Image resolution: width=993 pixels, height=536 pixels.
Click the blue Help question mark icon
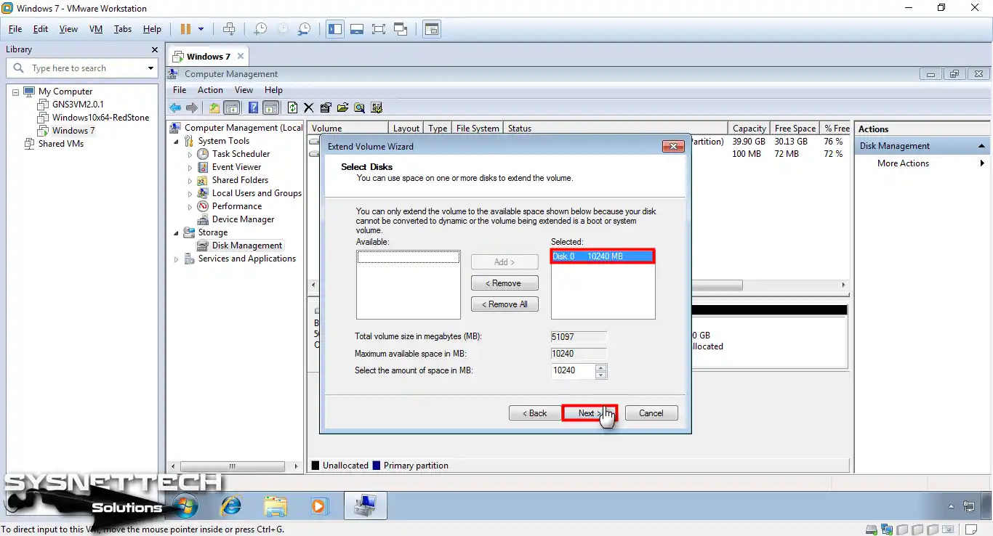click(x=253, y=107)
